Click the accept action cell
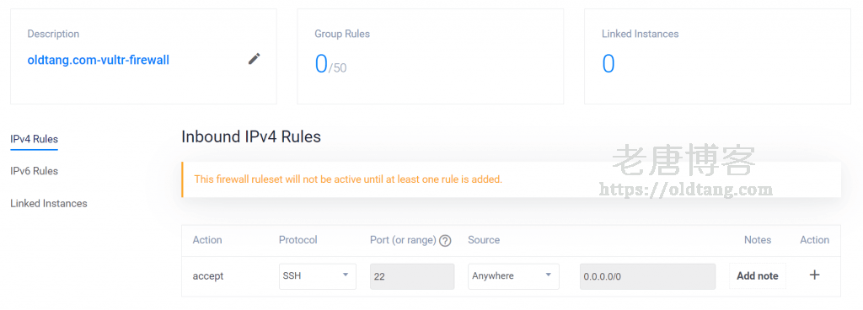This screenshot has height=310, width=863. (x=208, y=276)
